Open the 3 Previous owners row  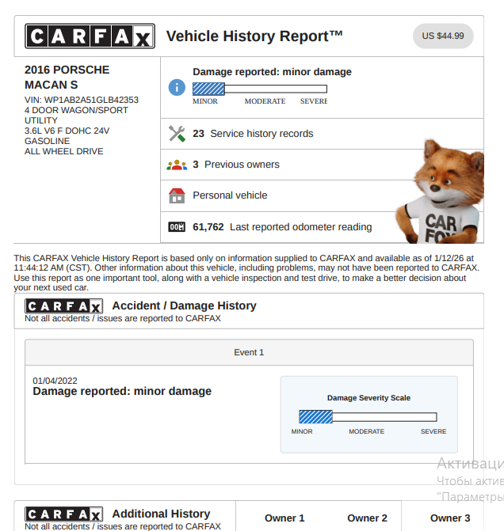click(x=236, y=165)
